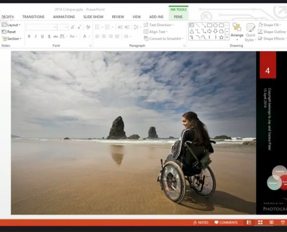Open Line Spacing dropdown
The image size is (287, 232).
[137, 27]
